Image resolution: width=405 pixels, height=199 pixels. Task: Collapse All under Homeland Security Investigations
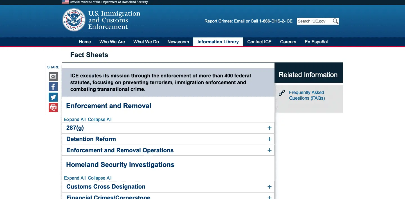(x=100, y=178)
